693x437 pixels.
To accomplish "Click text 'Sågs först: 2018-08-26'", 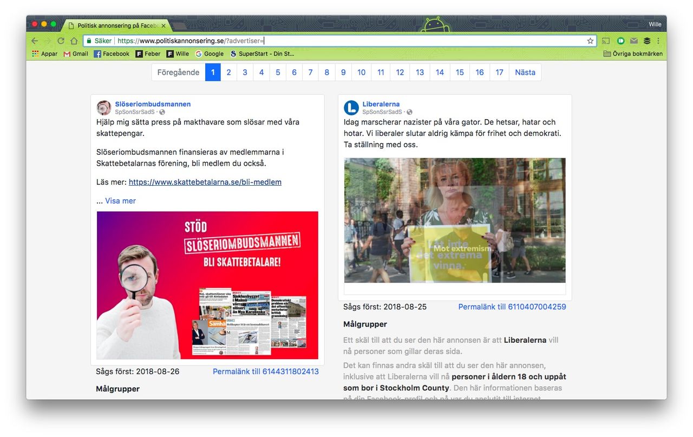I will (x=138, y=371).
